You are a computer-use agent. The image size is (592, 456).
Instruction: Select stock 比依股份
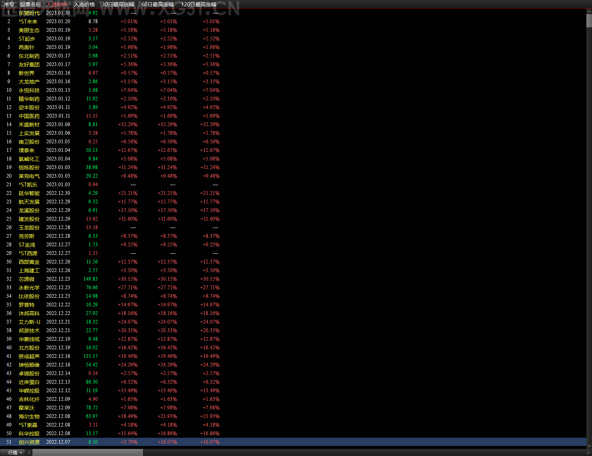[x=29, y=296]
